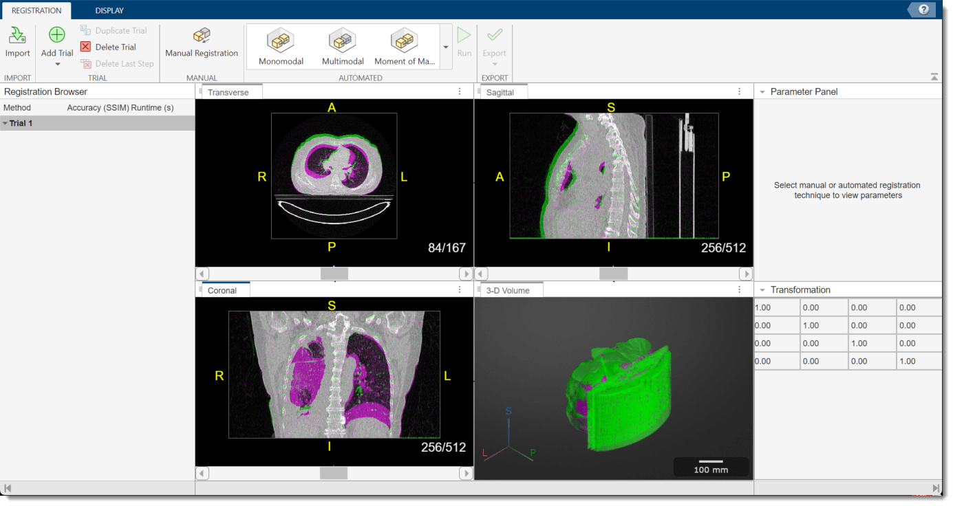The width and height of the screenshot is (953, 506).
Task: Click the Duplicate Trial button
Action: (114, 31)
